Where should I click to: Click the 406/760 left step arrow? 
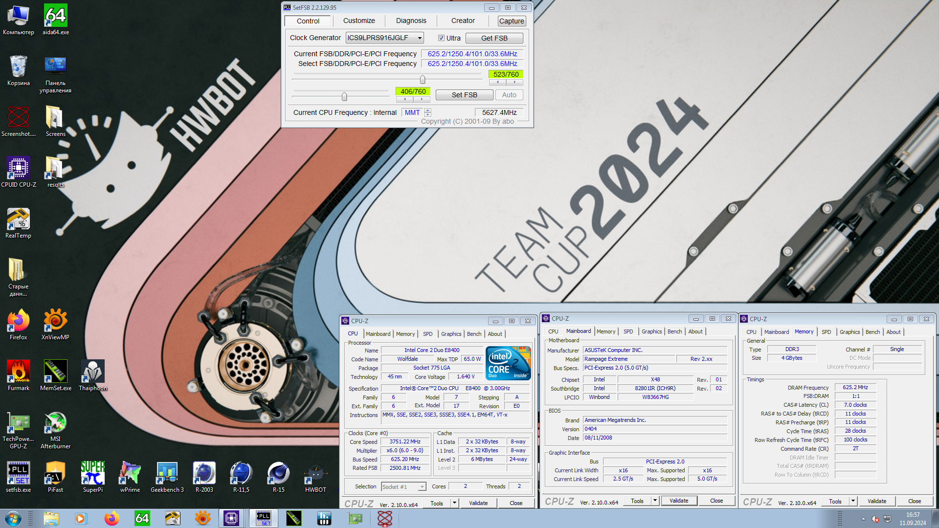(404, 99)
